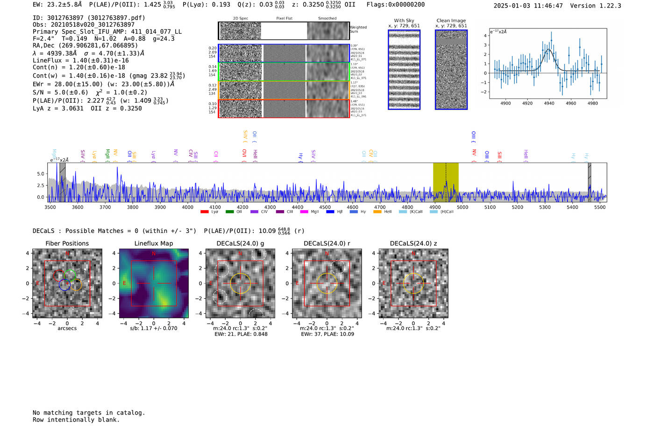Click the Clean Image cutout

coord(451,70)
